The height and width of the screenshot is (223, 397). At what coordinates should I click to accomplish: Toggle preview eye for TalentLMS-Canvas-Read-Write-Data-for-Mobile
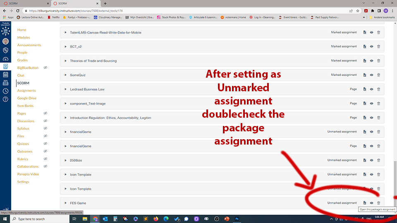371,32
